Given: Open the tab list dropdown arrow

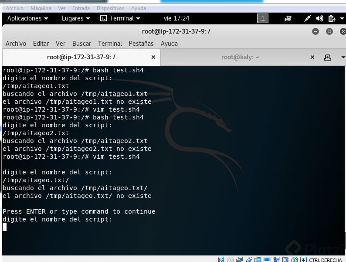Looking at the screenshot, I should [343, 58].
